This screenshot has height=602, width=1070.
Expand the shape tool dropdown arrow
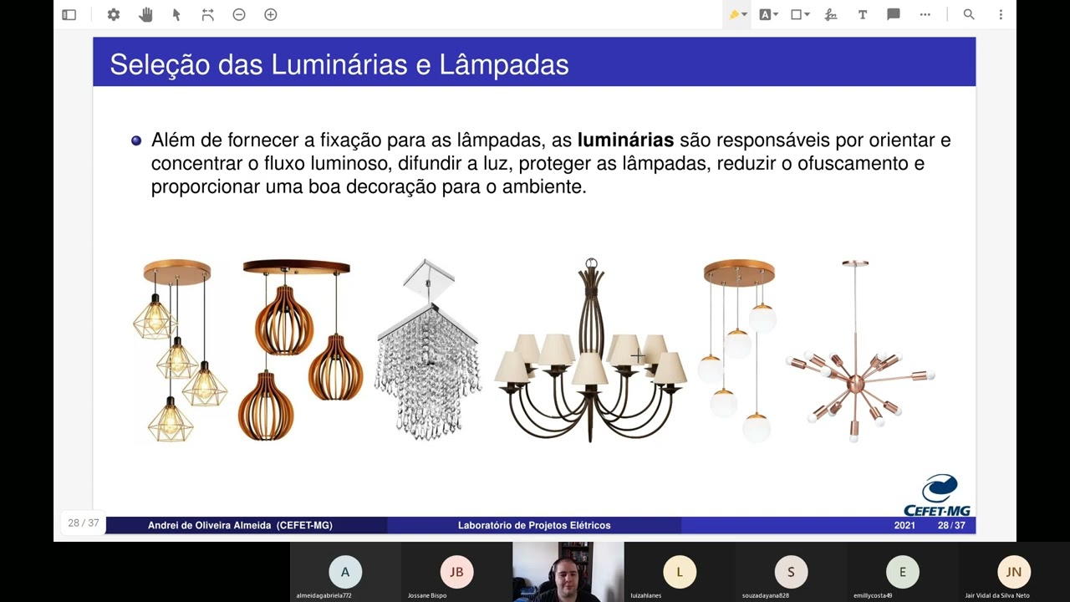pyautogui.click(x=808, y=14)
